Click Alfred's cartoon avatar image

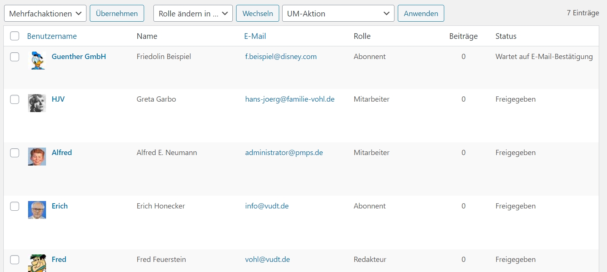pyautogui.click(x=37, y=157)
